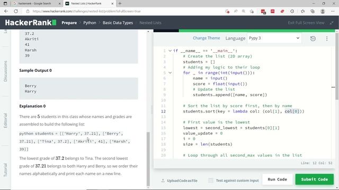Click the code 'students.append([name, score])'
The image size is (339, 190).
coord(230,95)
